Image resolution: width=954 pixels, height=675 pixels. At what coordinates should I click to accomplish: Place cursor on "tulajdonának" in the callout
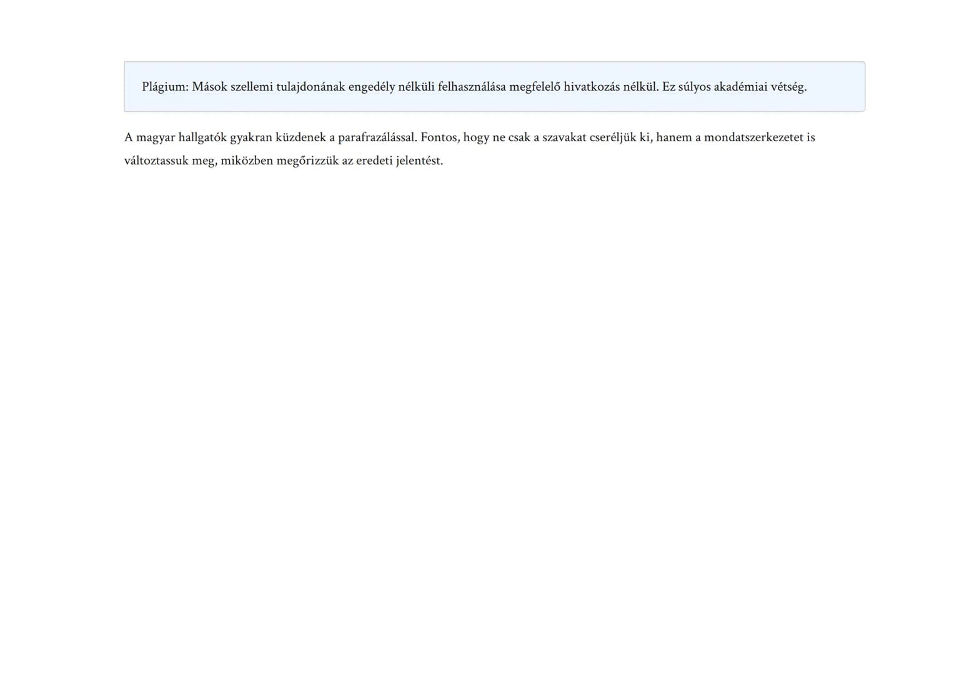(x=311, y=87)
